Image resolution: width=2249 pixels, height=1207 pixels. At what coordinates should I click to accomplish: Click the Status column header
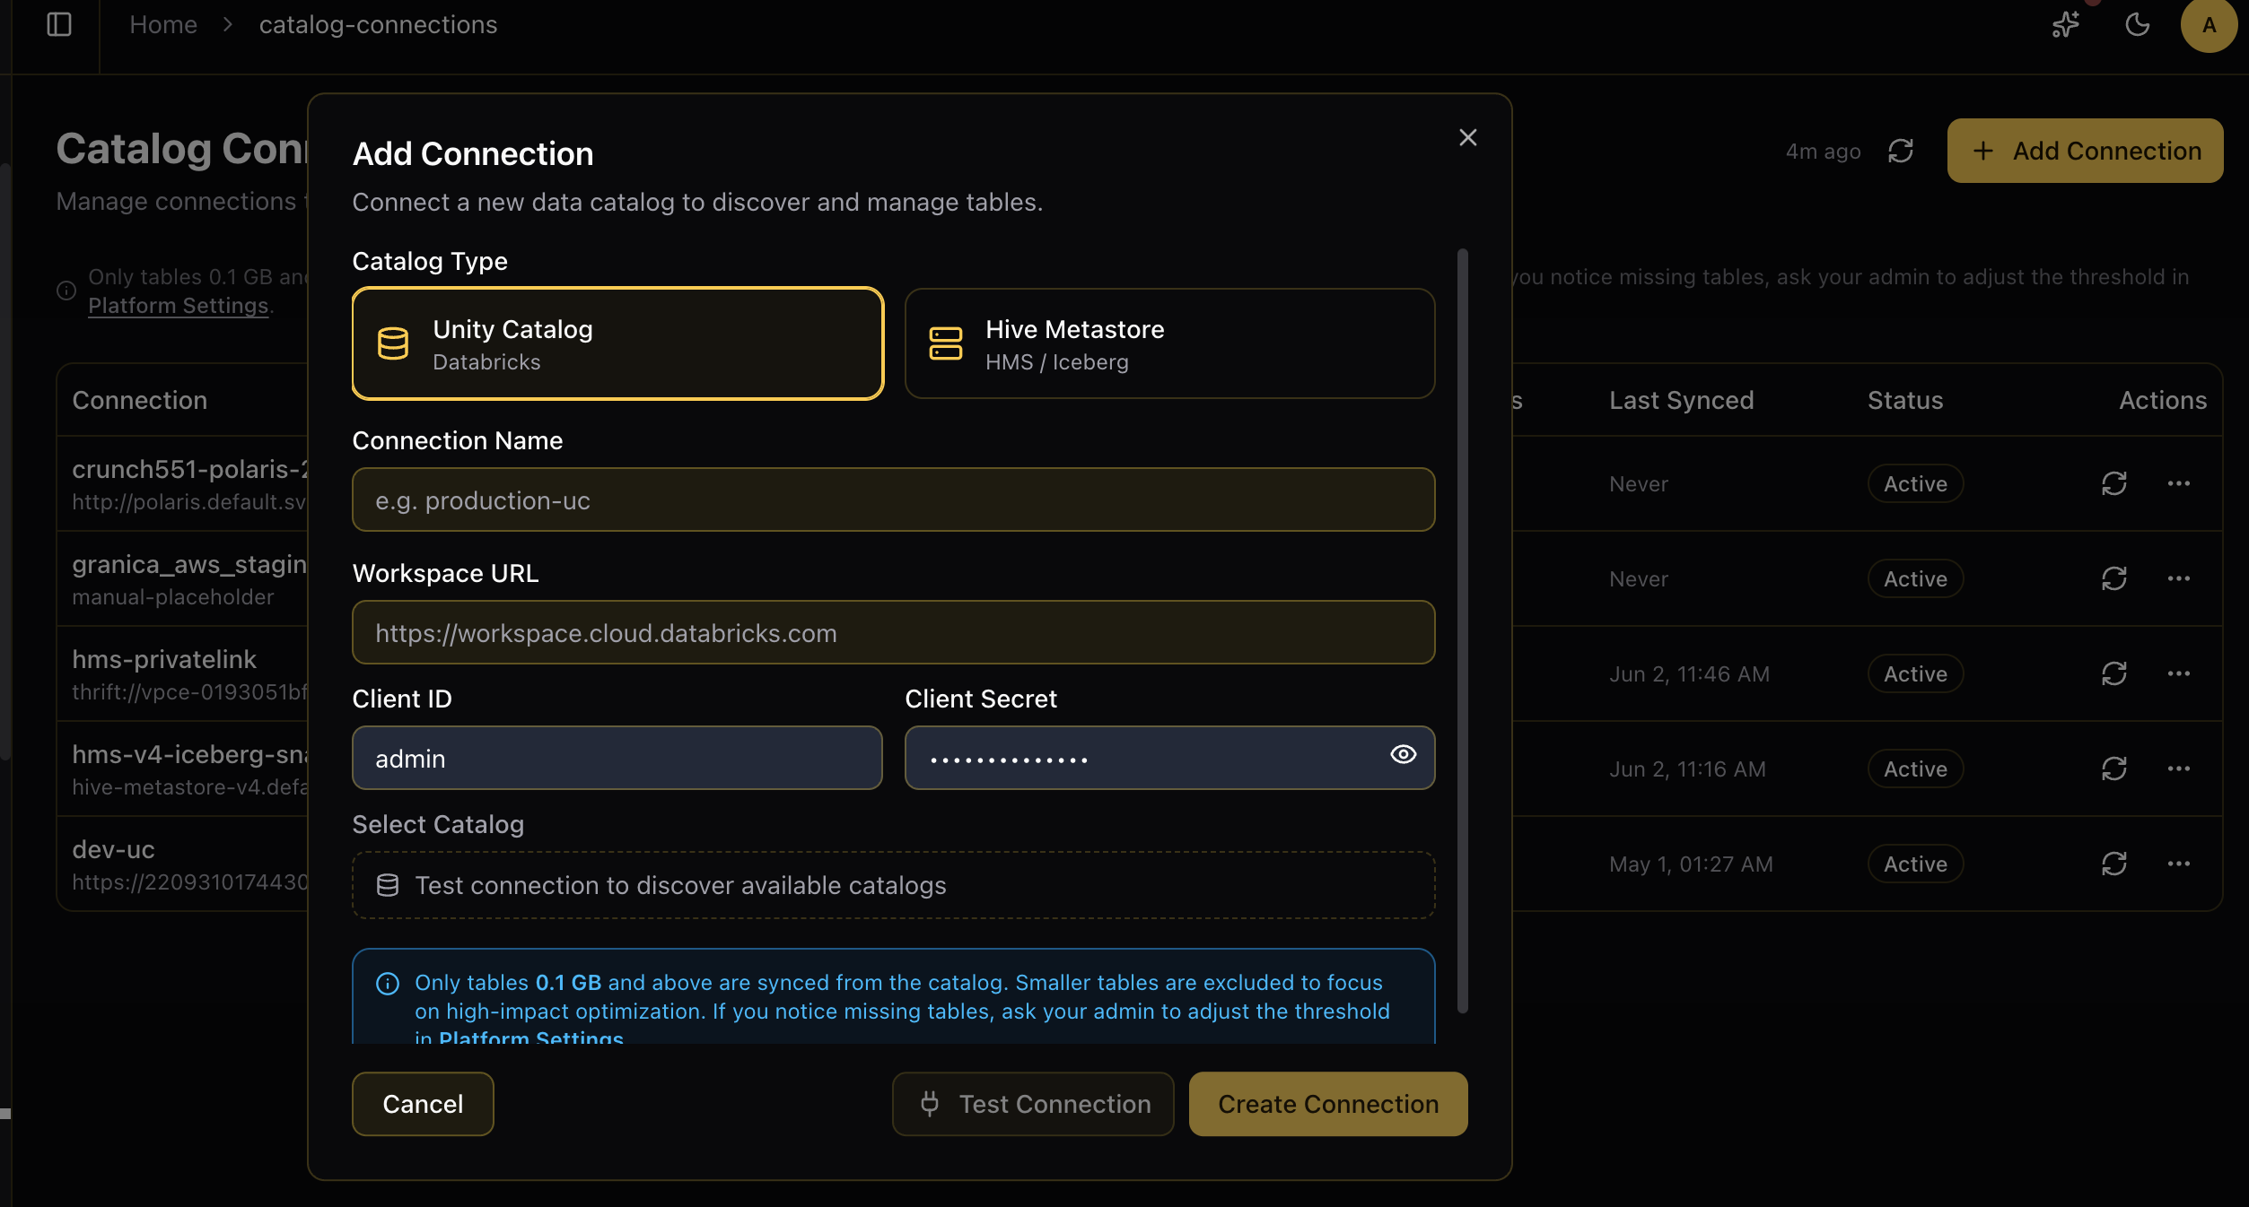click(x=1905, y=400)
